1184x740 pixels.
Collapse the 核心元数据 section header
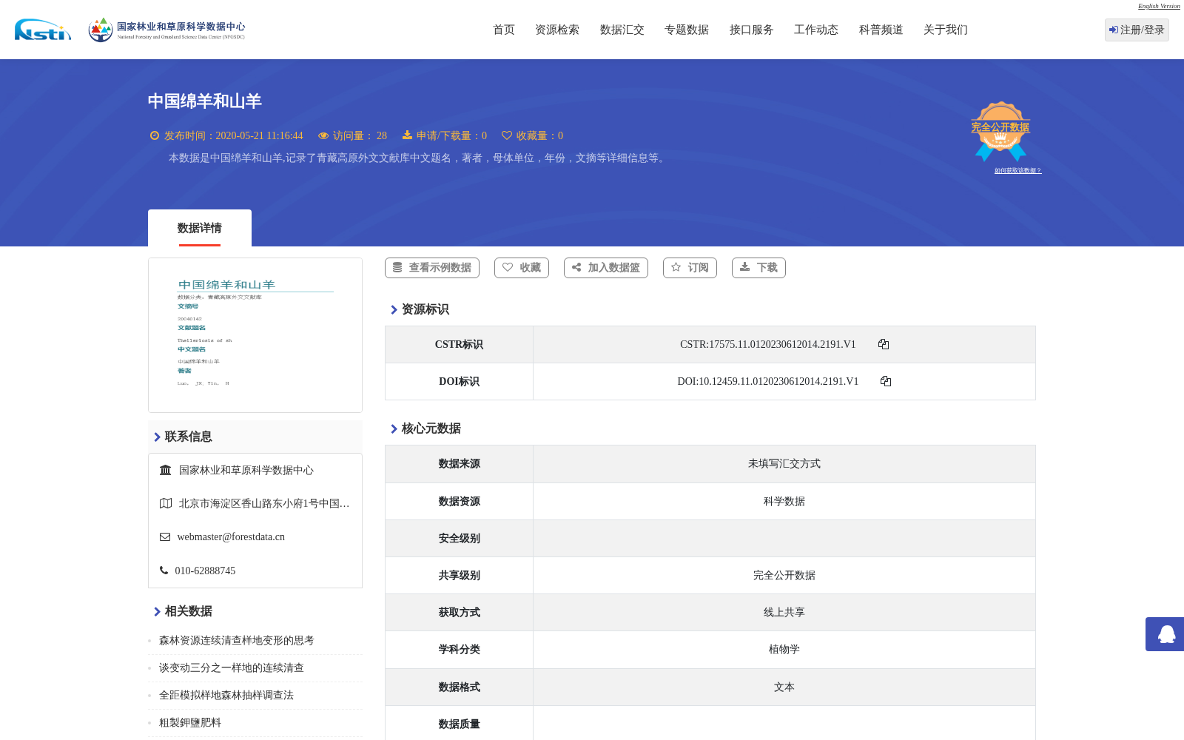425,428
